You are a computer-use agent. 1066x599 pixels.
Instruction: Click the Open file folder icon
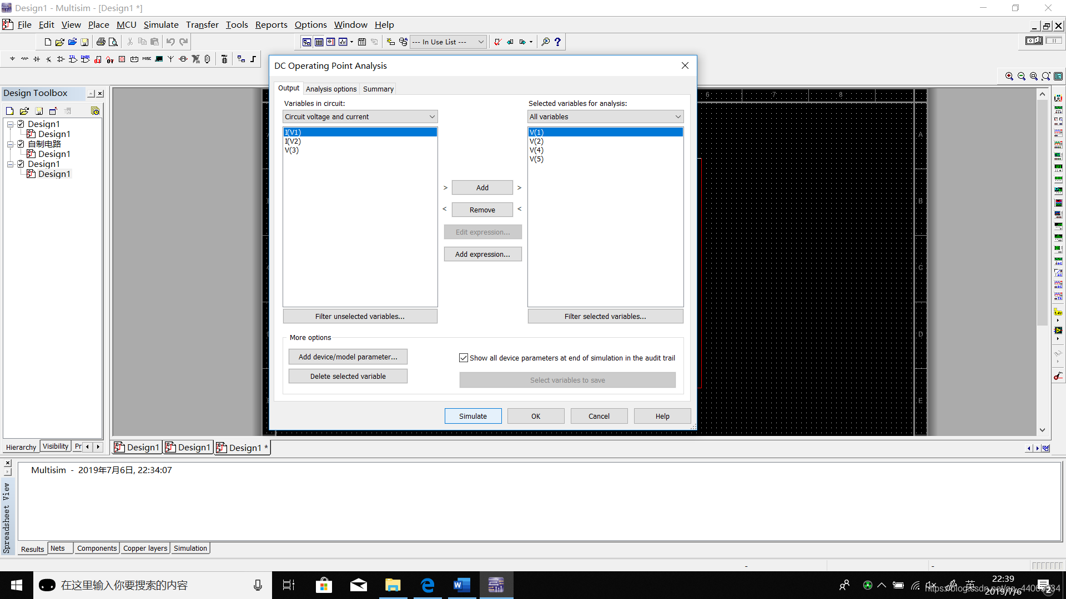coord(60,42)
